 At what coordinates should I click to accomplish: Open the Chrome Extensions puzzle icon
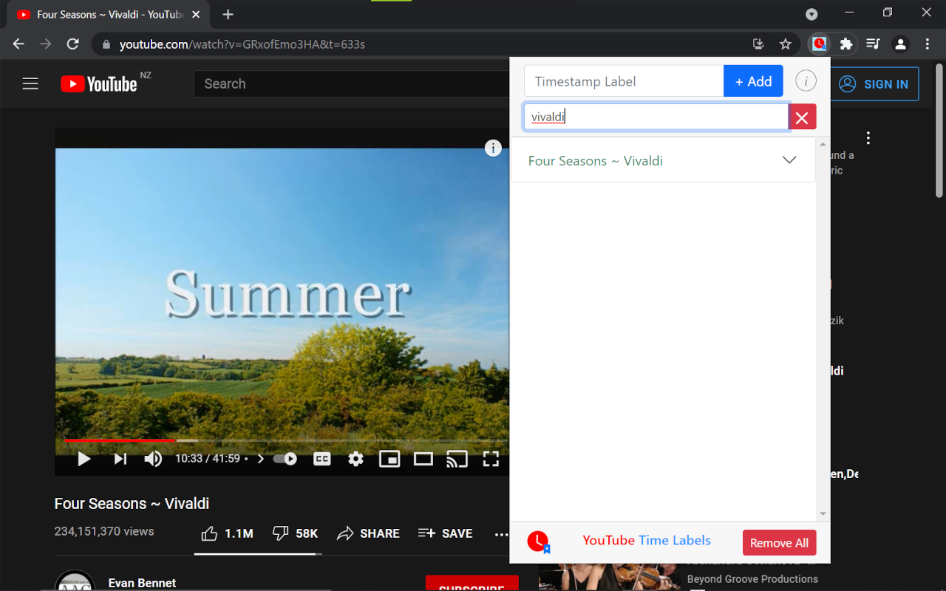coord(846,44)
